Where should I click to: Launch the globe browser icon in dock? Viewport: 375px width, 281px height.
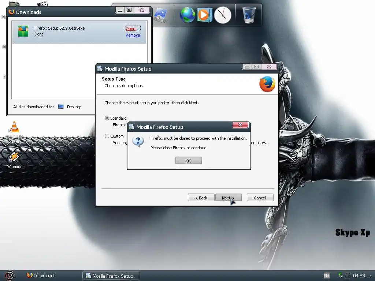point(187,15)
